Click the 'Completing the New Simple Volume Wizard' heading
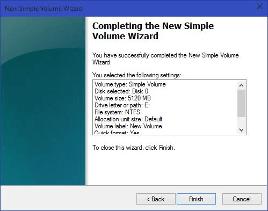The image size is (268, 211). (x=153, y=31)
